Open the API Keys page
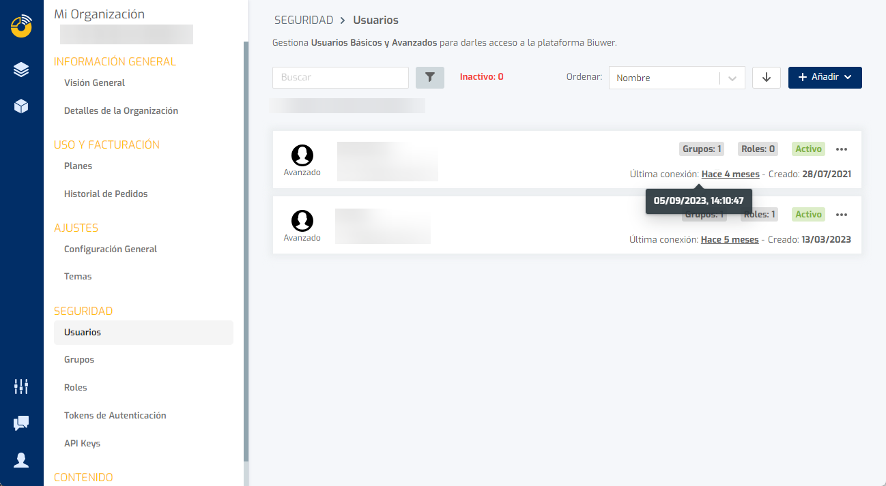Screen dimensions: 886x486 82,443
